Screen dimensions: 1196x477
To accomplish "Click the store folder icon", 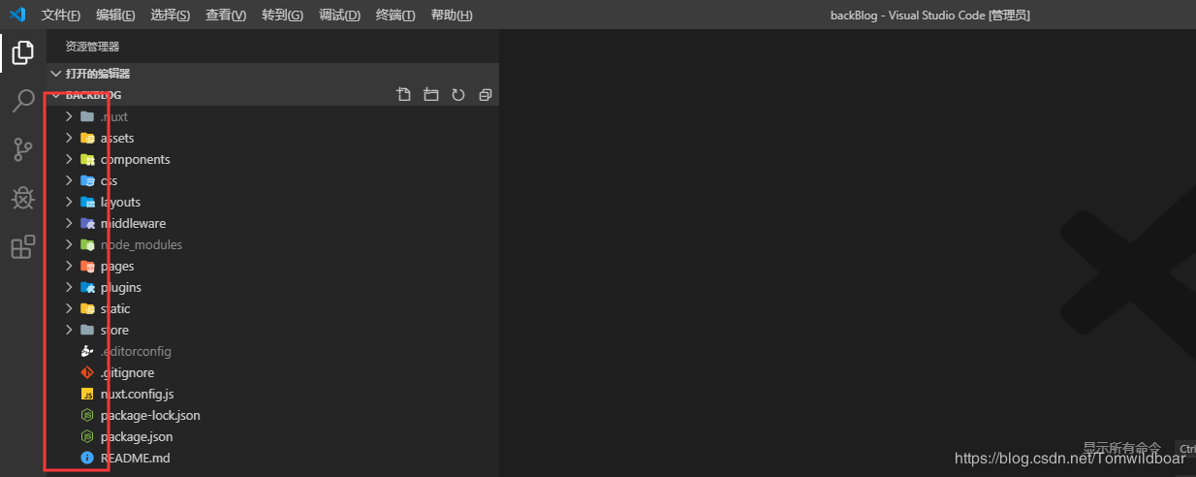I will (x=87, y=330).
